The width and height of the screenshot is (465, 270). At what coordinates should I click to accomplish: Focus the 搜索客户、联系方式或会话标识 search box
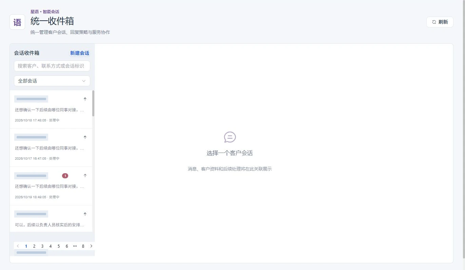point(52,66)
